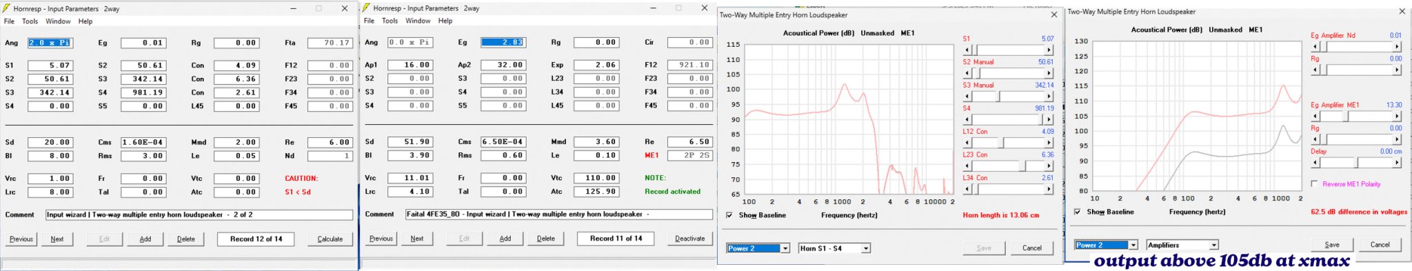Click right arrow of S1 slider
This screenshot has width=1412, height=271.
(1049, 50)
